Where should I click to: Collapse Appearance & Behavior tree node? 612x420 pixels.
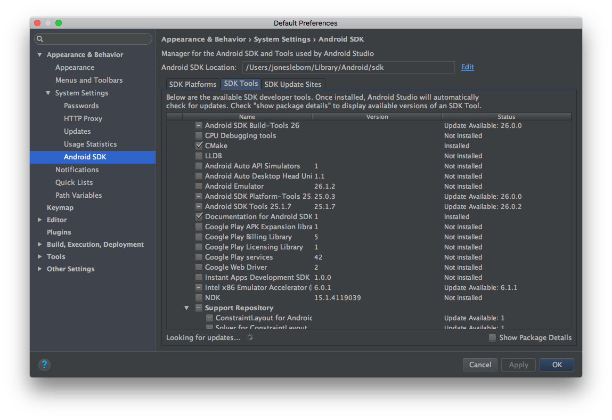pyautogui.click(x=39, y=55)
